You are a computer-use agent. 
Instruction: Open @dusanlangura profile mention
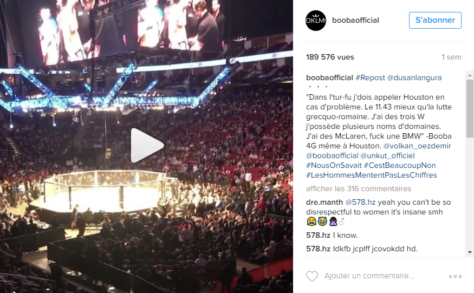click(414, 77)
